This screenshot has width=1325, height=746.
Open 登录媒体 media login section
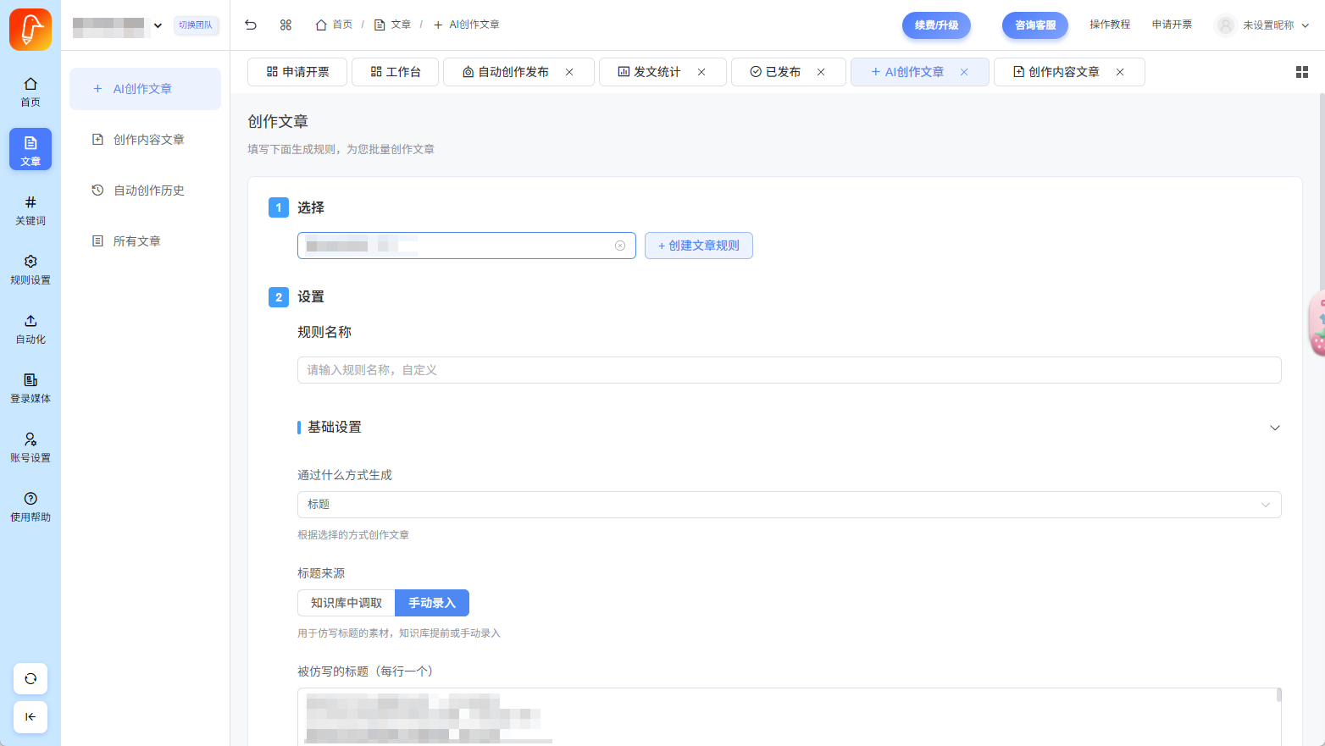pyautogui.click(x=30, y=388)
